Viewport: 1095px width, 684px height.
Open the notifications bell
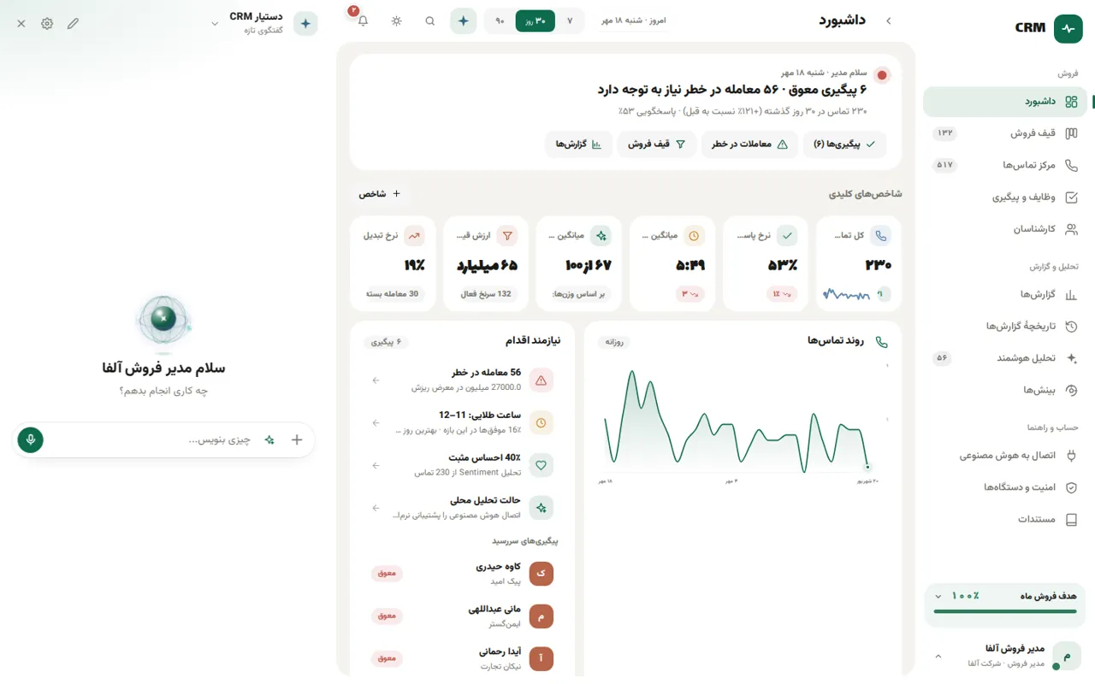tap(363, 21)
